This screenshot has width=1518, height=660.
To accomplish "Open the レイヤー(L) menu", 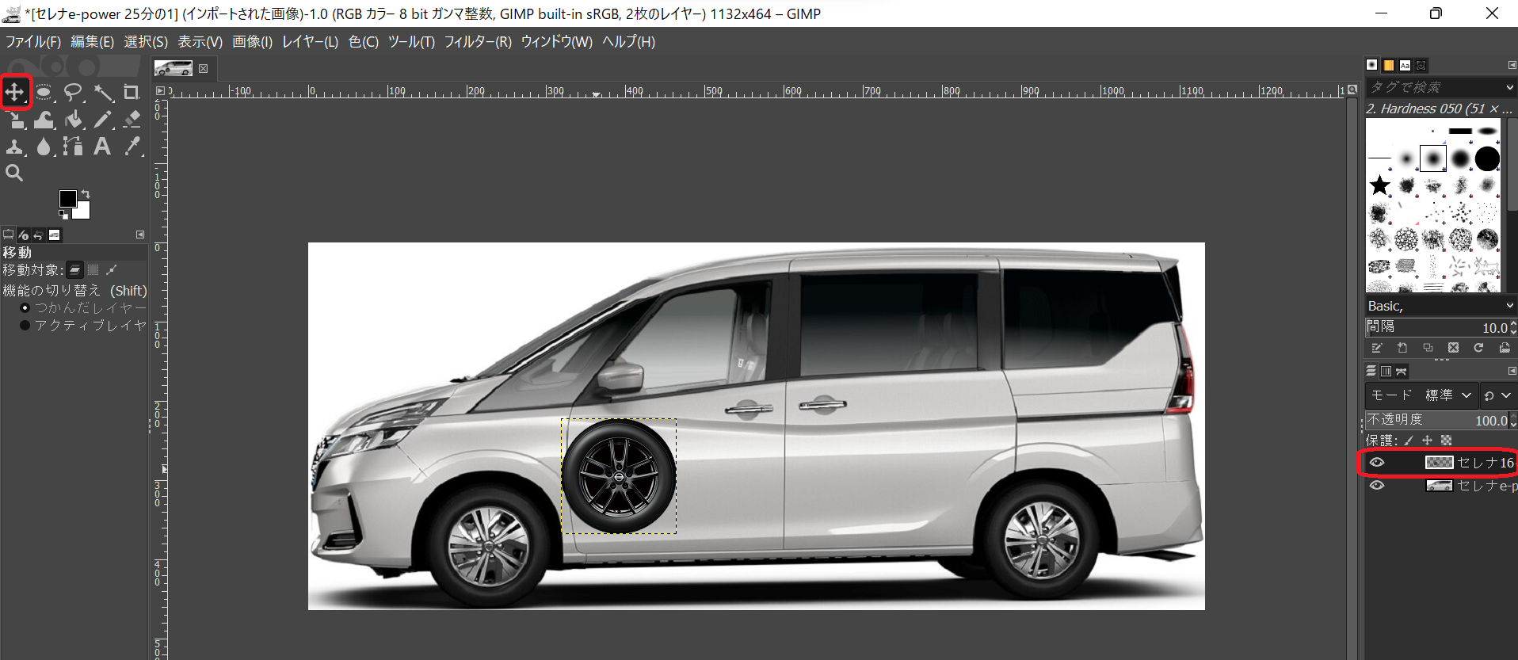I will 310,42.
